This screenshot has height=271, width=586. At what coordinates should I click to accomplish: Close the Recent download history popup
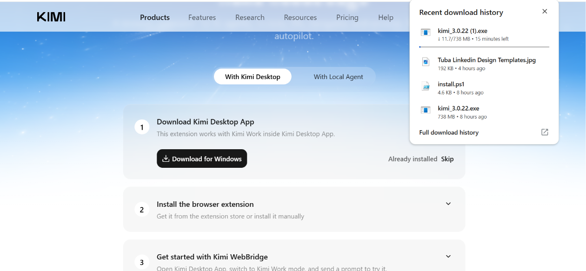[545, 12]
